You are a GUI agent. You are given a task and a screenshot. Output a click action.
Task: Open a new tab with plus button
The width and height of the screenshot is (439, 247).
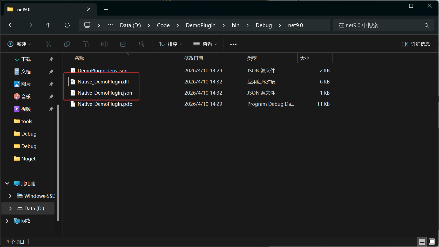coord(106,10)
